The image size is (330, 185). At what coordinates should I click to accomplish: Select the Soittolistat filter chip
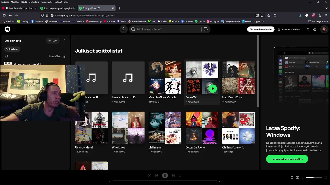(x=12, y=49)
